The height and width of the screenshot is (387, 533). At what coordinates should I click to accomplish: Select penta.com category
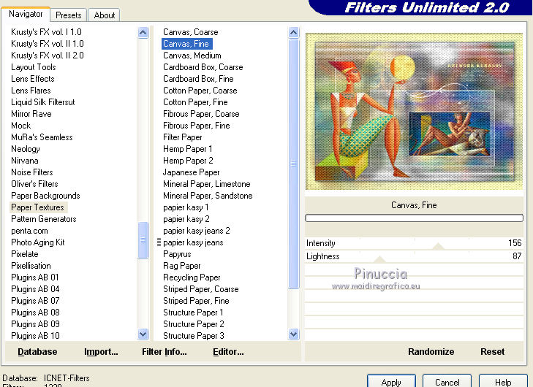click(29, 231)
